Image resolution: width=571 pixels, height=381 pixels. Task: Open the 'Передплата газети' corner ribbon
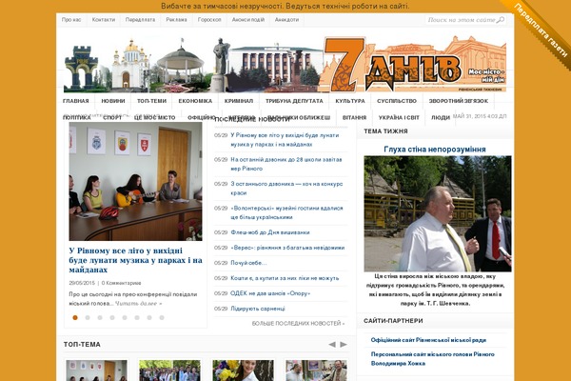tap(541, 31)
